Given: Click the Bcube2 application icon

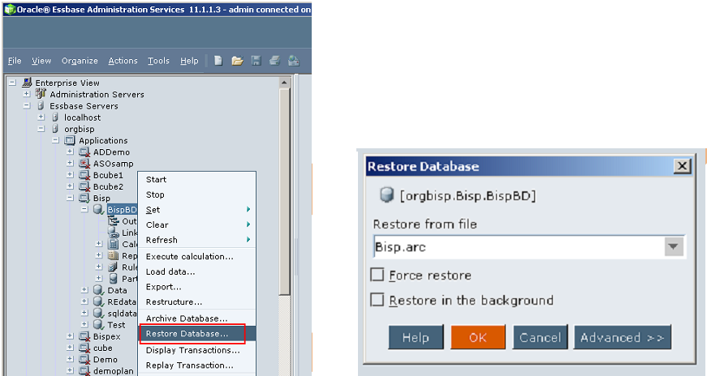Looking at the screenshot, I should tap(84, 186).
